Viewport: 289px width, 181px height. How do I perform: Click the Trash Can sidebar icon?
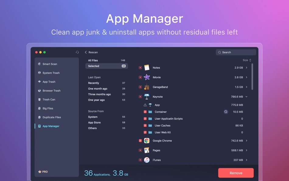tap(39, 99)
